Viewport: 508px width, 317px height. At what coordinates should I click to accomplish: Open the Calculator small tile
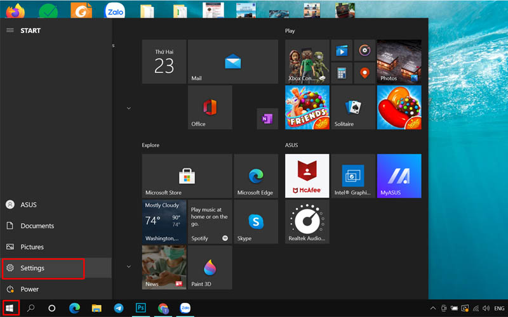[x=342, y=73]
